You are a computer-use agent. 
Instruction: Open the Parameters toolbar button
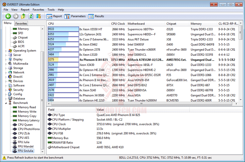pyautogui.click(x=75, y=16)
